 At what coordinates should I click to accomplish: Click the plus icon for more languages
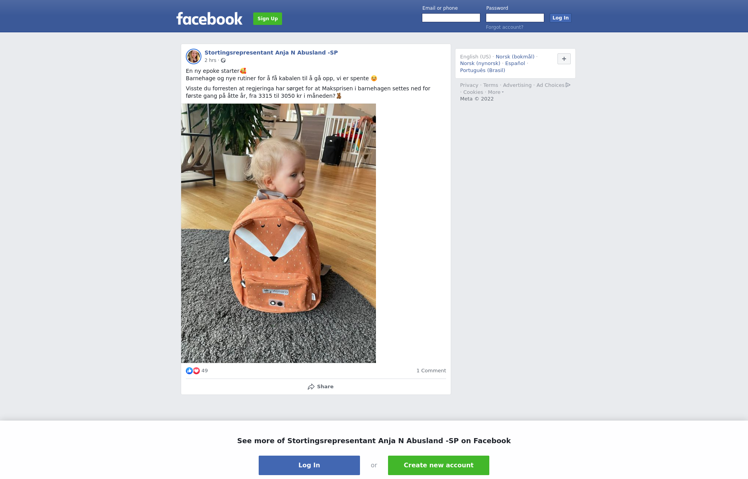click(564, 59)
